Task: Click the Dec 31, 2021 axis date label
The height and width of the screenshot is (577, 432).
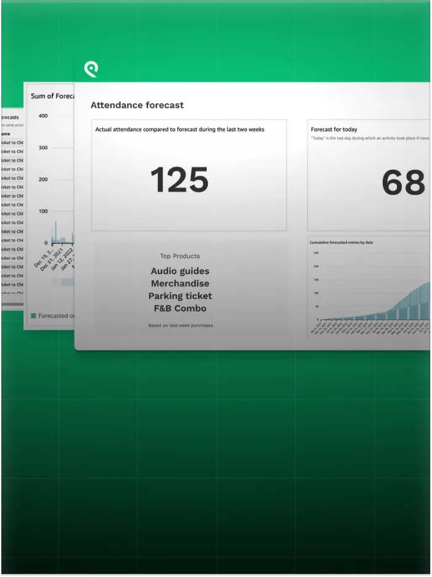Action: pyautogui.click(x=52, y=260)
